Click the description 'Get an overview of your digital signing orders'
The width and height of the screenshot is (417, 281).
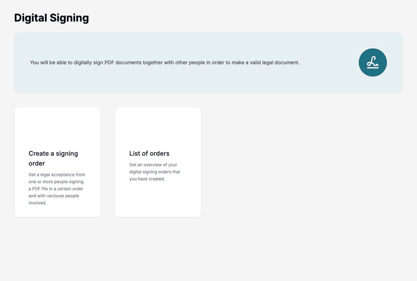tap(155, 172)
